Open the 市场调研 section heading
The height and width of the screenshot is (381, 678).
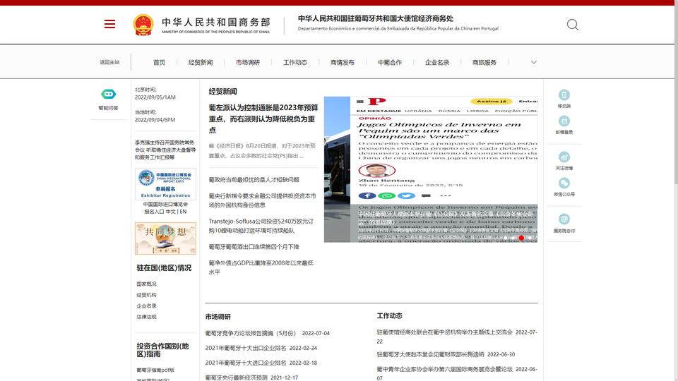tap(218, 317)
